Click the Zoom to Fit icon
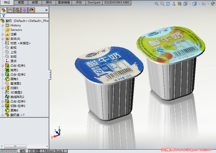216x153 pixels. (156, 4)
